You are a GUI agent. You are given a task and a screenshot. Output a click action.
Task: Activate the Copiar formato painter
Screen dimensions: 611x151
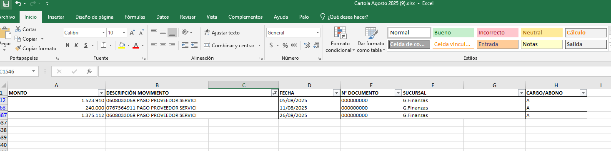(35, 49)
